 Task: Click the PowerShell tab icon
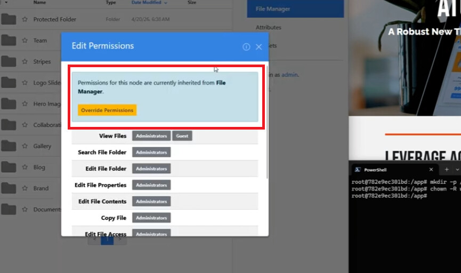pos(358,170)
